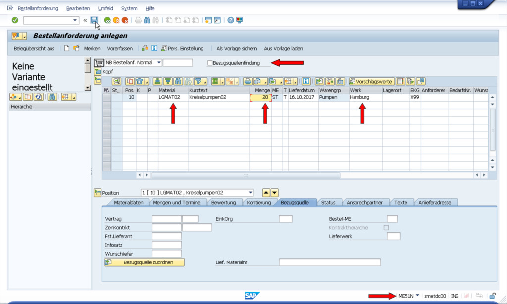507x304 pixels.
Task: Open the NB Bestellanf. Normal dropdown
Action: tap(158, 63)
